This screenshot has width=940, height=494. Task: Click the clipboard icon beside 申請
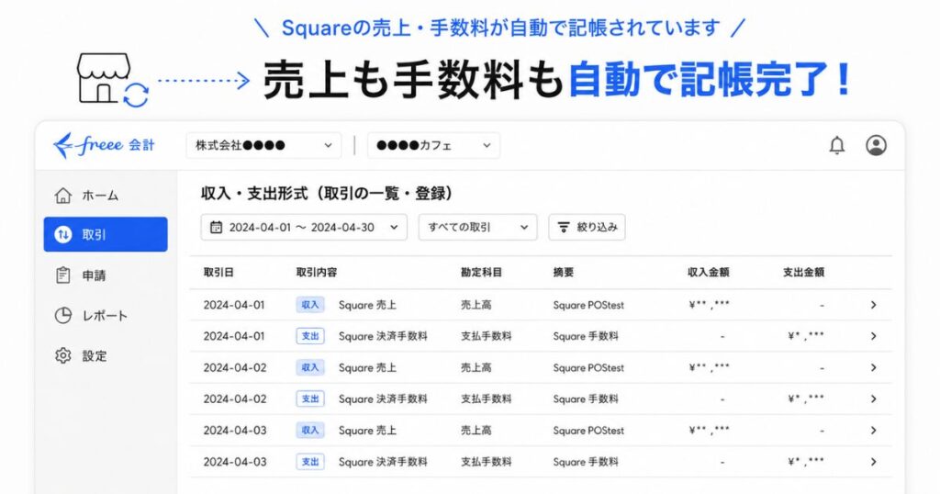[x=63, y=275]
